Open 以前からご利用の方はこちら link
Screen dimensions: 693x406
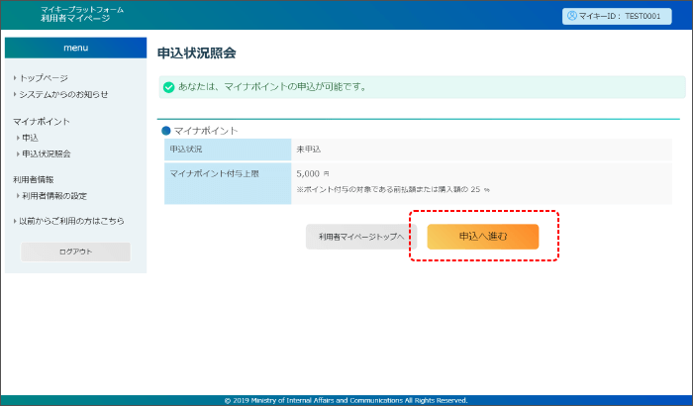pos(71,221)
